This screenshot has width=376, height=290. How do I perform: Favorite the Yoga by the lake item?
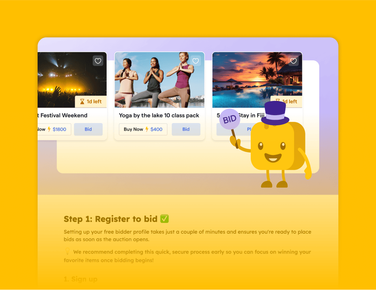(196, 61)
